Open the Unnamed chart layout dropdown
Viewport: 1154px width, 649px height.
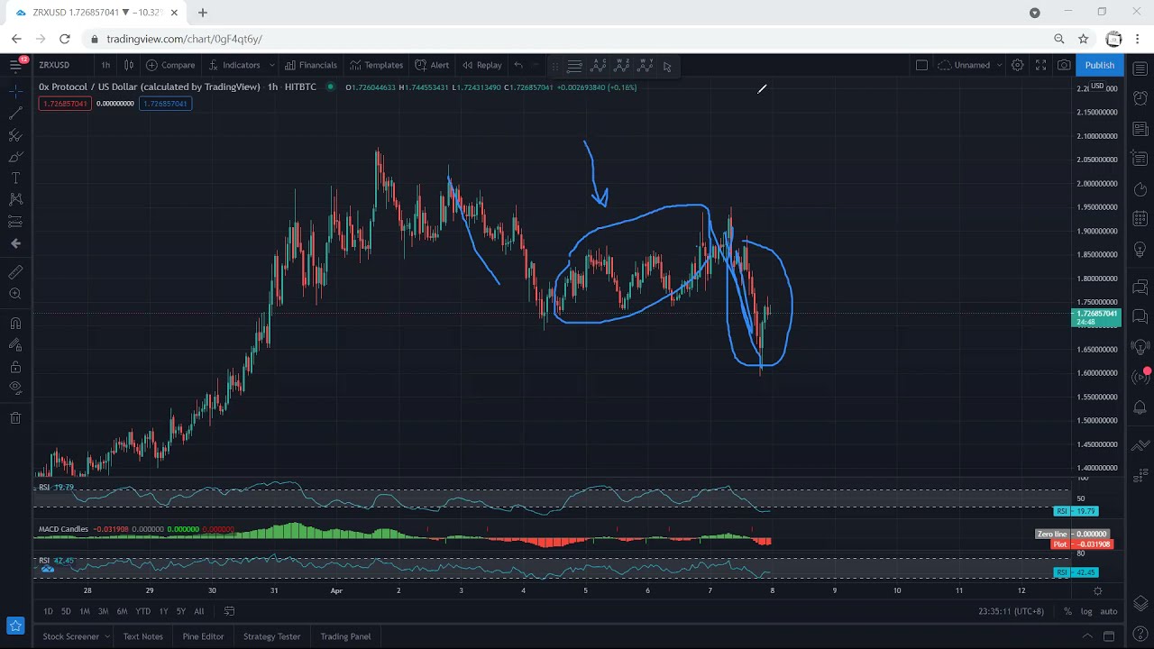point(970,65)
